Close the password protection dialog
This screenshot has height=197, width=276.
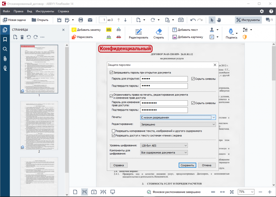coord(215,65)
